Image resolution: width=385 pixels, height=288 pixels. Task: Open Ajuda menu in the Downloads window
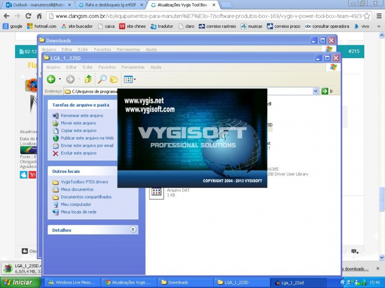tap(151, 49)
